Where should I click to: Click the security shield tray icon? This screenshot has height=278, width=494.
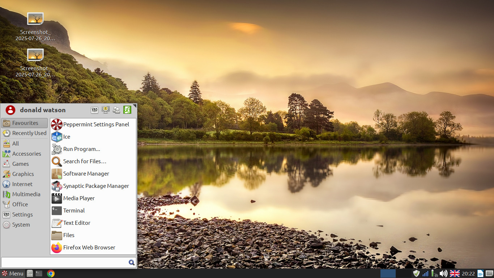click(x=417, y=274)
